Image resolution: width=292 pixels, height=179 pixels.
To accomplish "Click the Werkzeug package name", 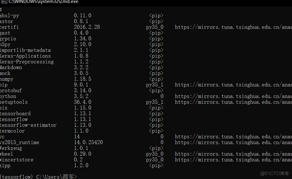I will tap(11, 148).
